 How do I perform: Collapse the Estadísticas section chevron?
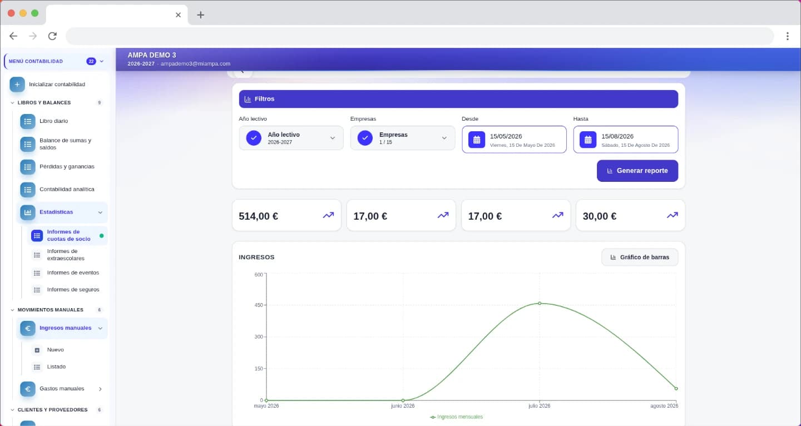(x=100, y=212)
